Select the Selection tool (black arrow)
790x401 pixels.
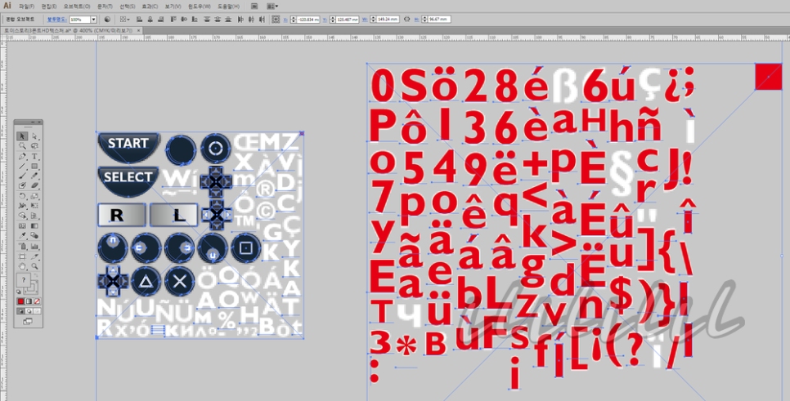[21, 136]
